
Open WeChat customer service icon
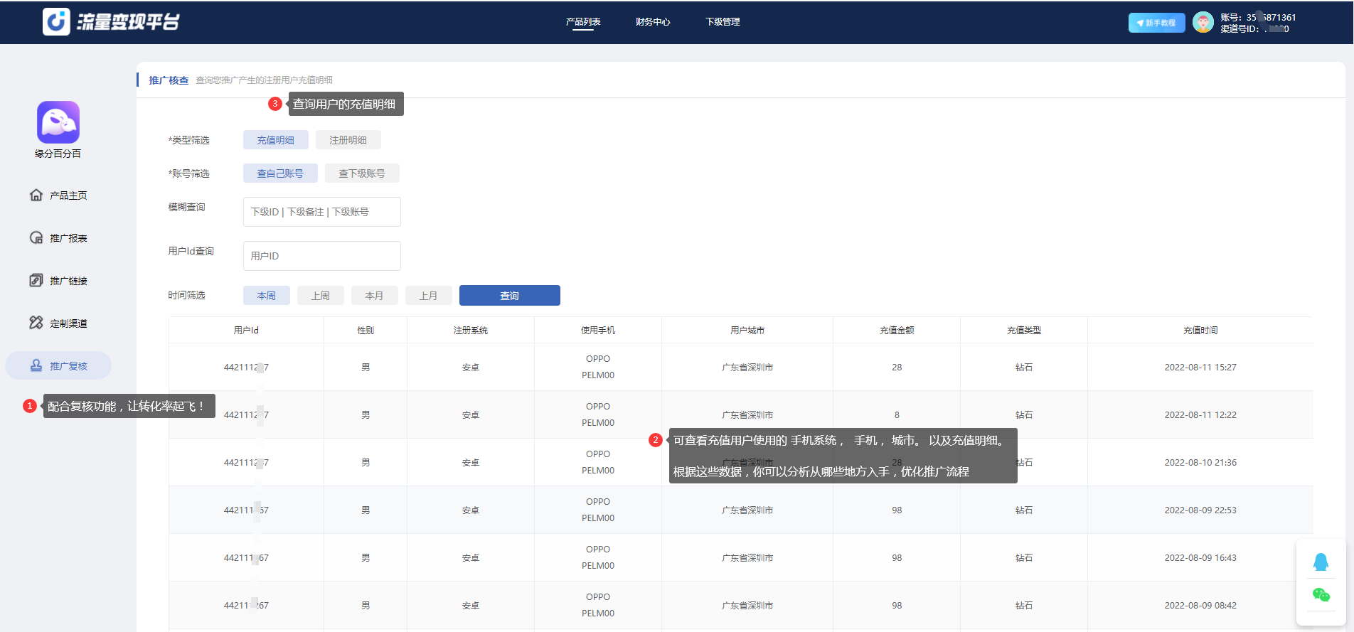pos(1321,595)
